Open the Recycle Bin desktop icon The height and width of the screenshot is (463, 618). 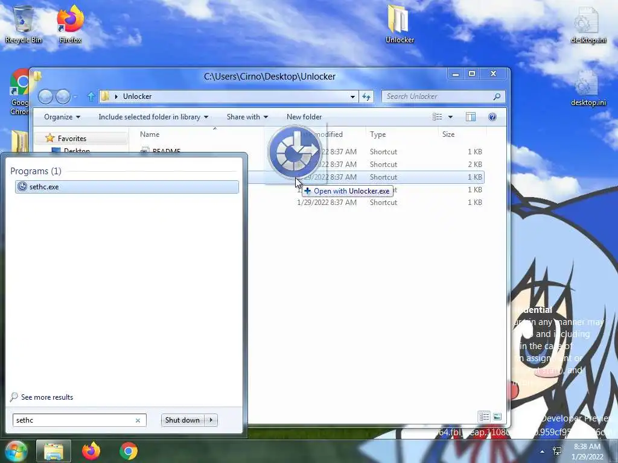tap(24, 24)
